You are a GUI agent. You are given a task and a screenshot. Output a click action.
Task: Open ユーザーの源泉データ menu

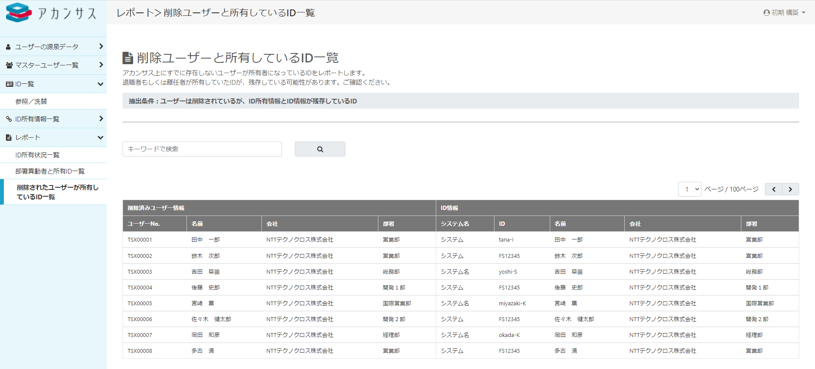[x=53, y=47]
